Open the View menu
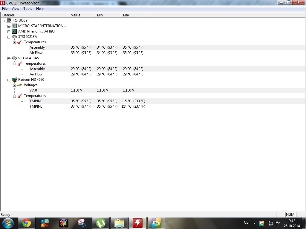Image resolution: width=306 pixels, height=229 pixels. tap(15, 9)
